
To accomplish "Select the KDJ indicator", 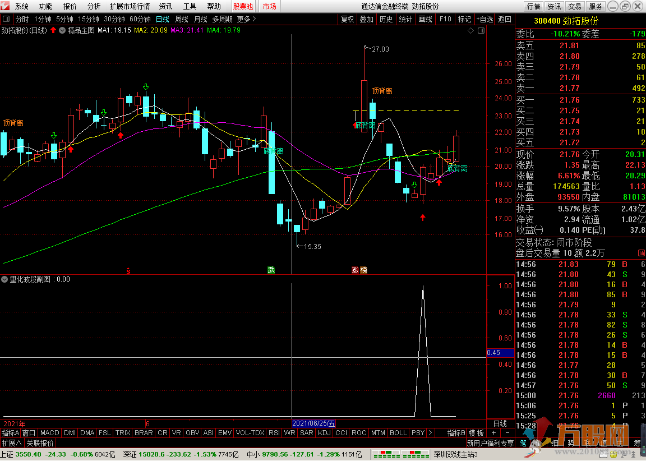I will coord(324,433).
